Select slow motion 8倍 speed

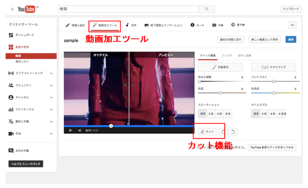tap(228, 114)
